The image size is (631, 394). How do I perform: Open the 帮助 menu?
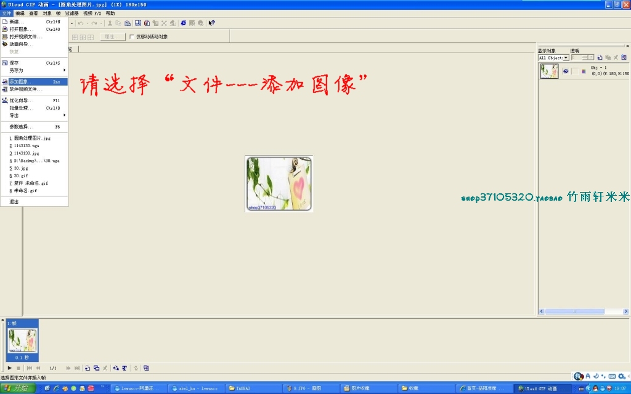pyautogui.click(x=110, y=14)
